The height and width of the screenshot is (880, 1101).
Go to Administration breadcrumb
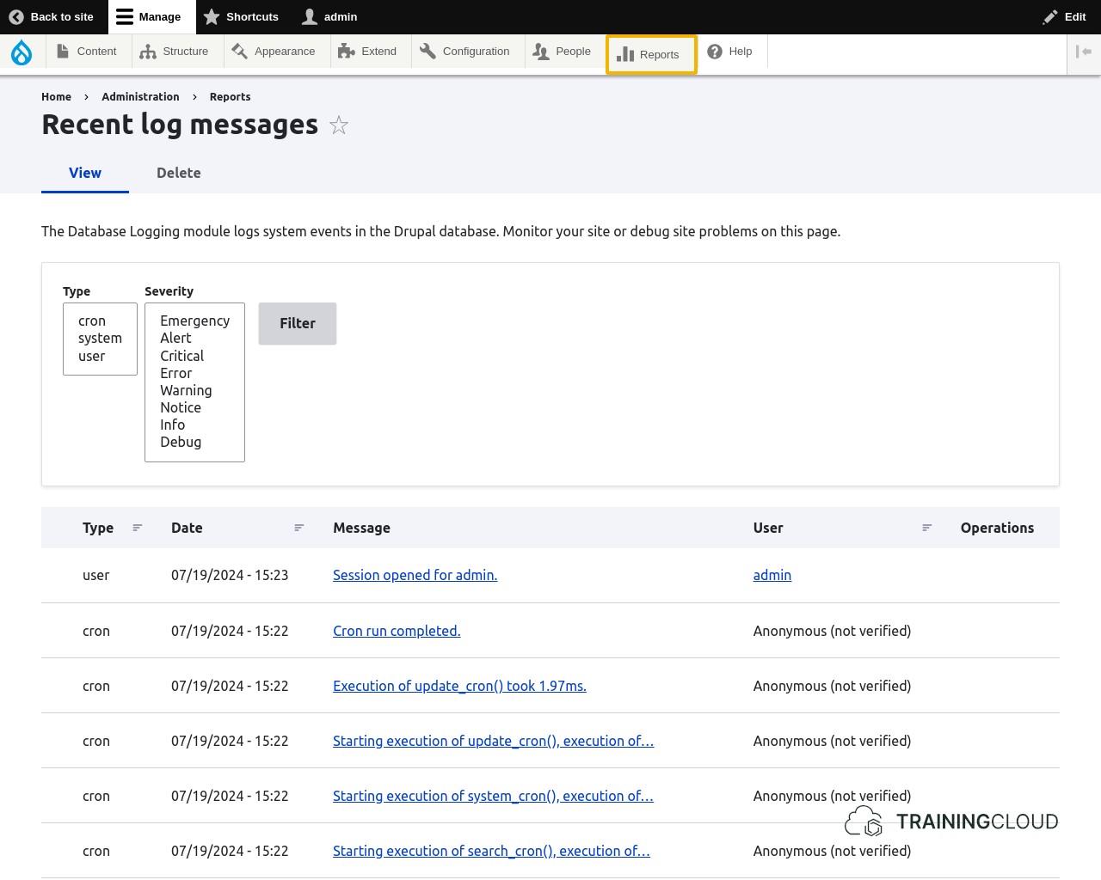point(140,97)
